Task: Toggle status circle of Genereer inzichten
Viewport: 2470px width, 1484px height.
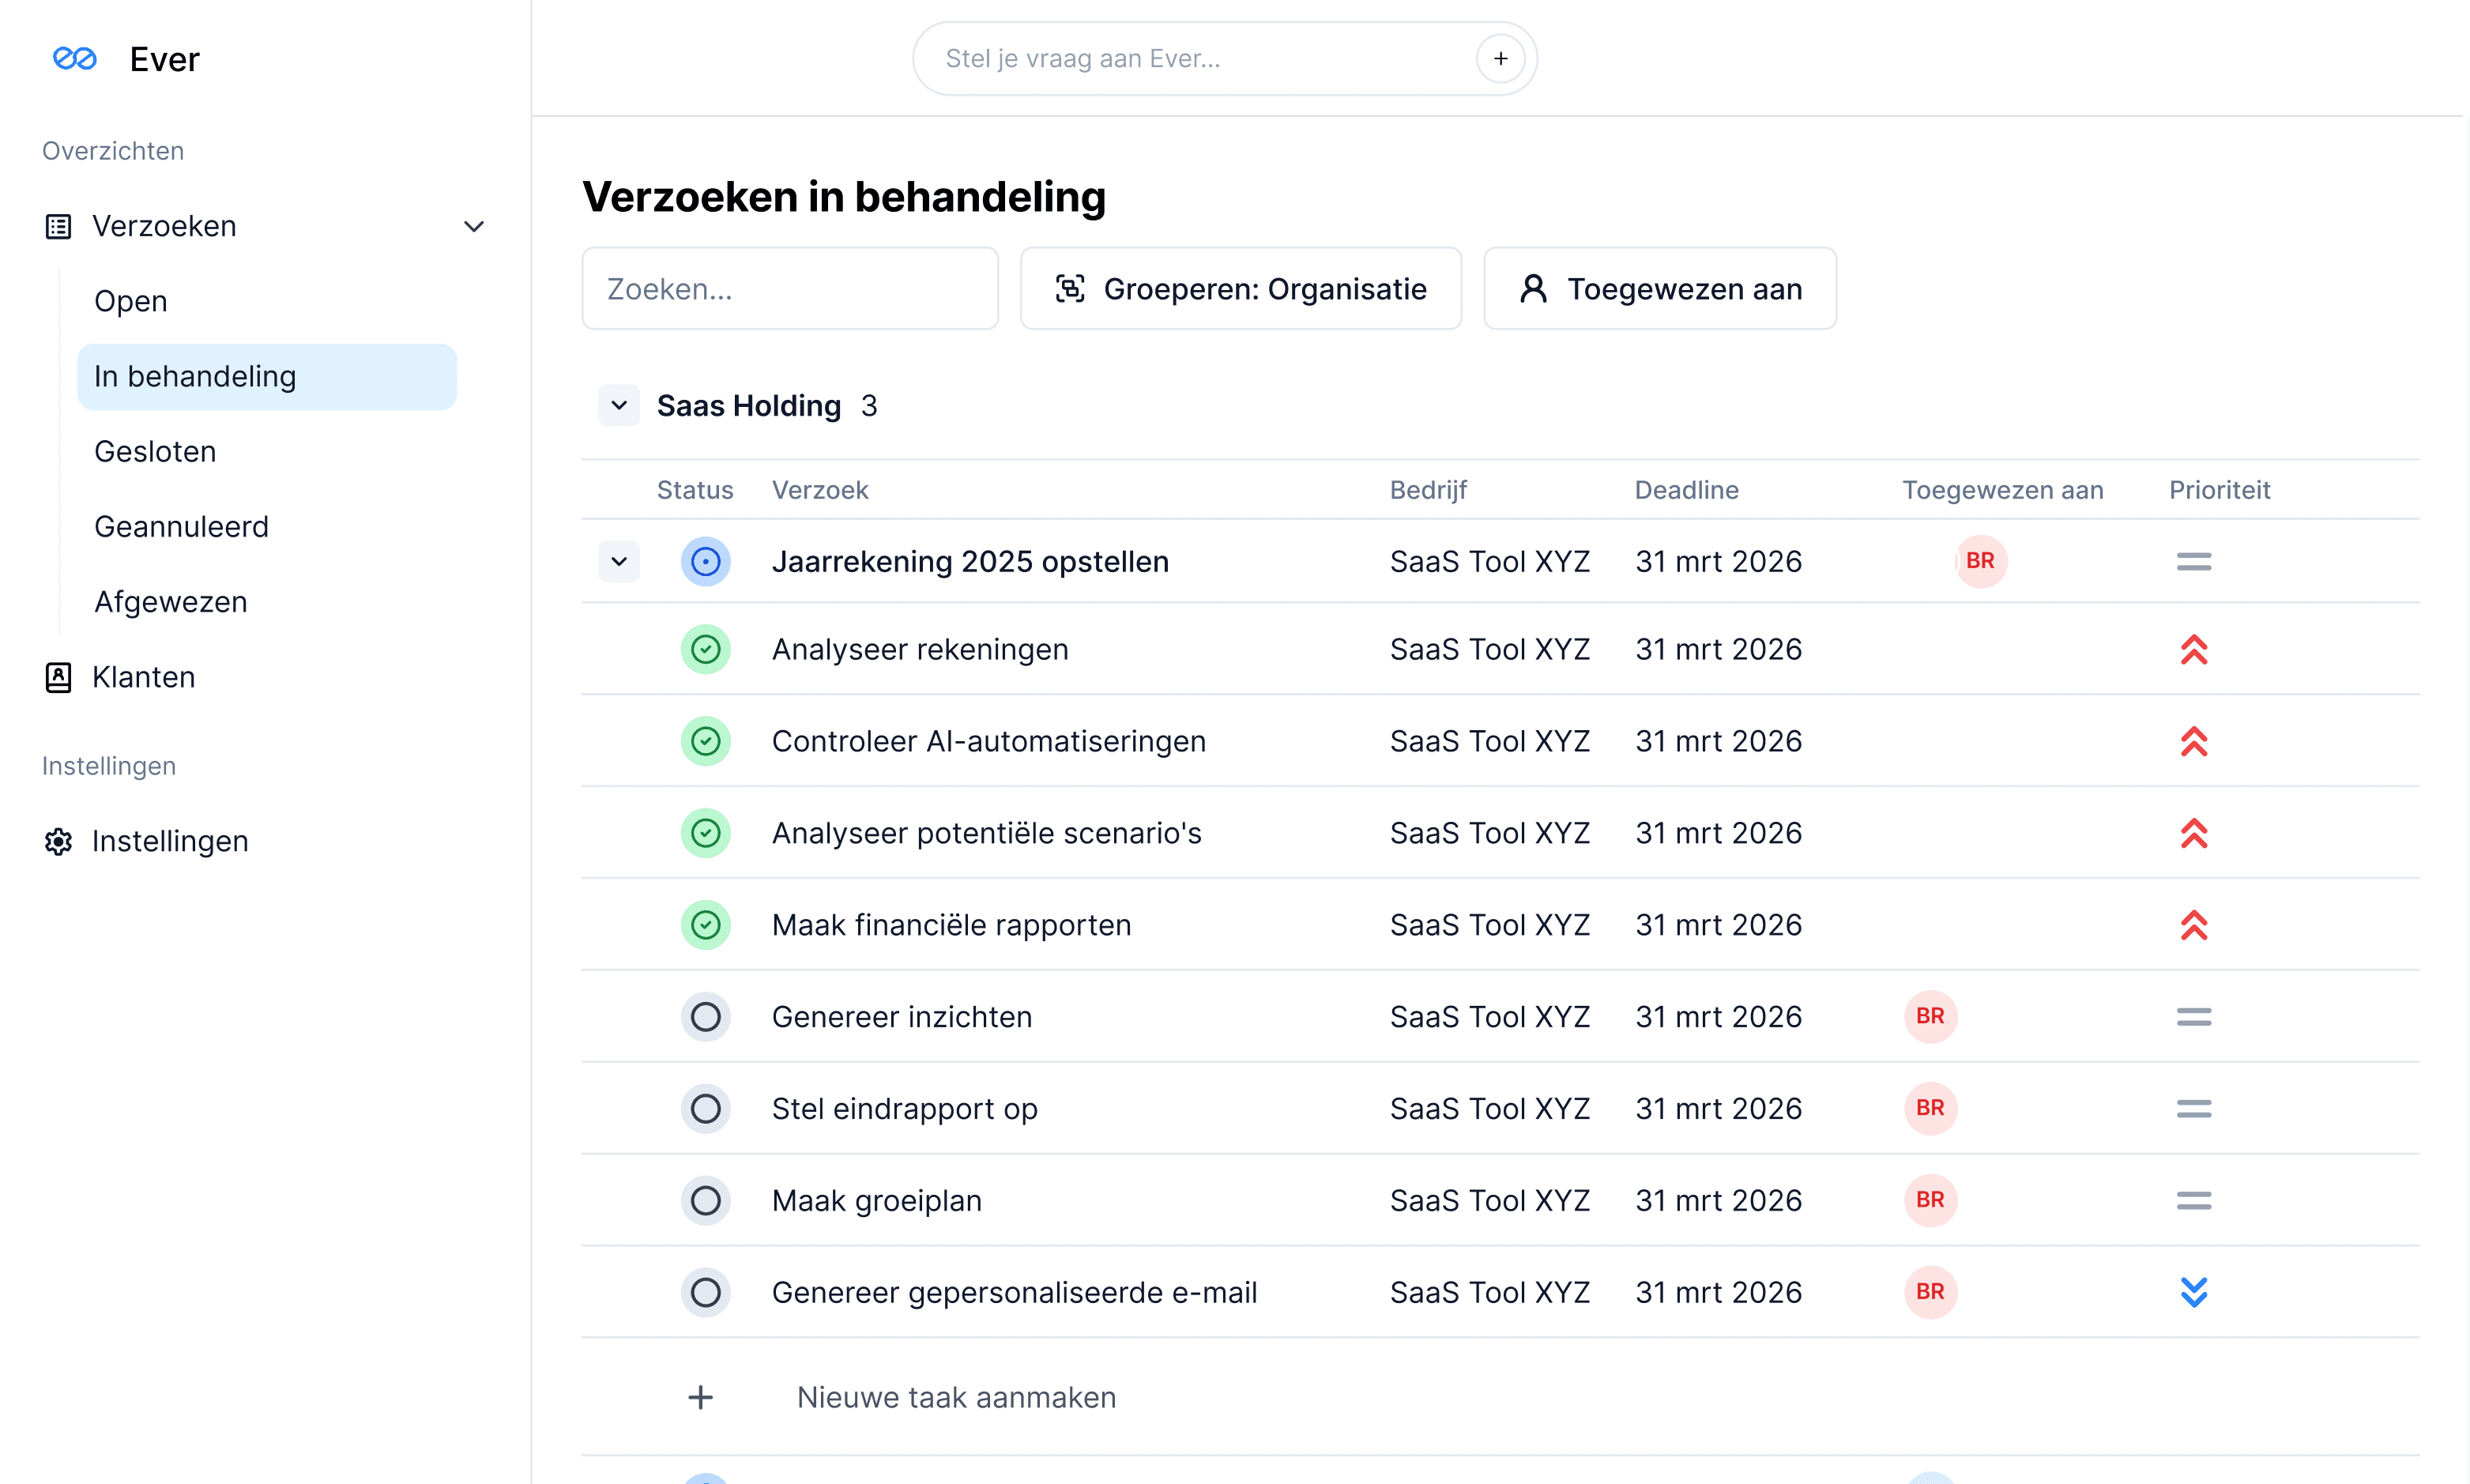Action: [x=706, y=1017]
